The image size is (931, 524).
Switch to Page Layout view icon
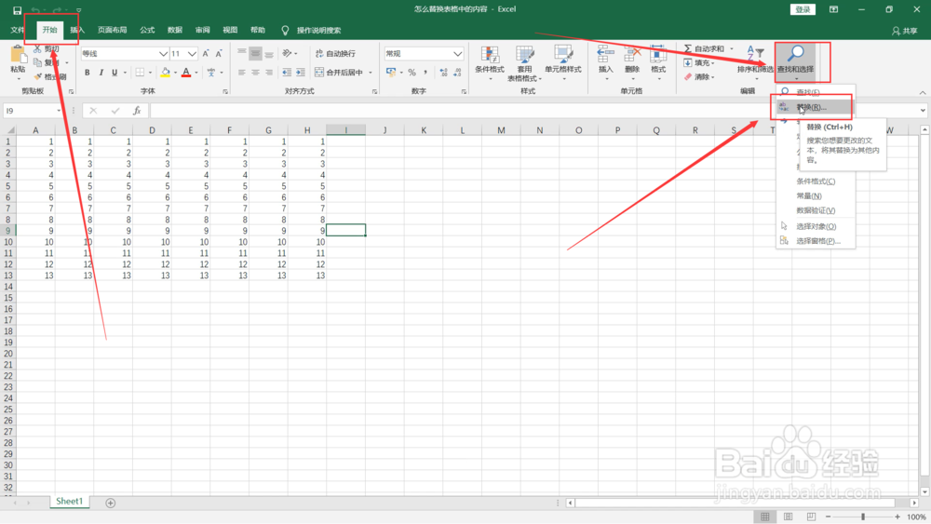tap(788, 517)
